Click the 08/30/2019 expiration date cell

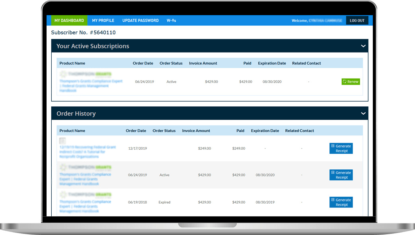(x=265, y=202)
